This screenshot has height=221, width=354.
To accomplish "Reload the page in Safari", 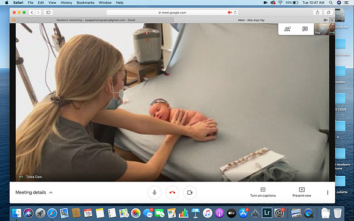I will (x=235, y=13).
